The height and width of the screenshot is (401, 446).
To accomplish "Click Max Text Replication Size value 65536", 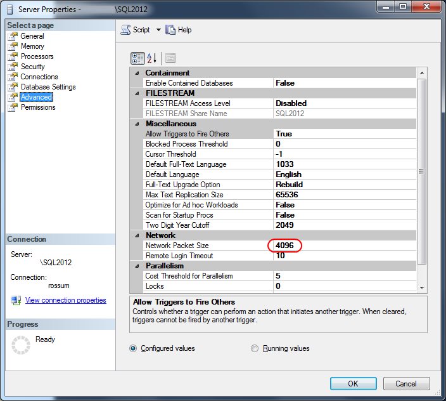I will coord(287,195).
